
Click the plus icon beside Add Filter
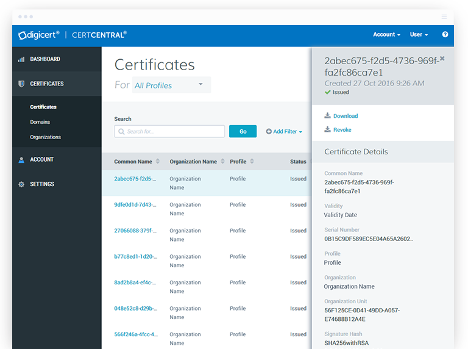tap(269, 131)
